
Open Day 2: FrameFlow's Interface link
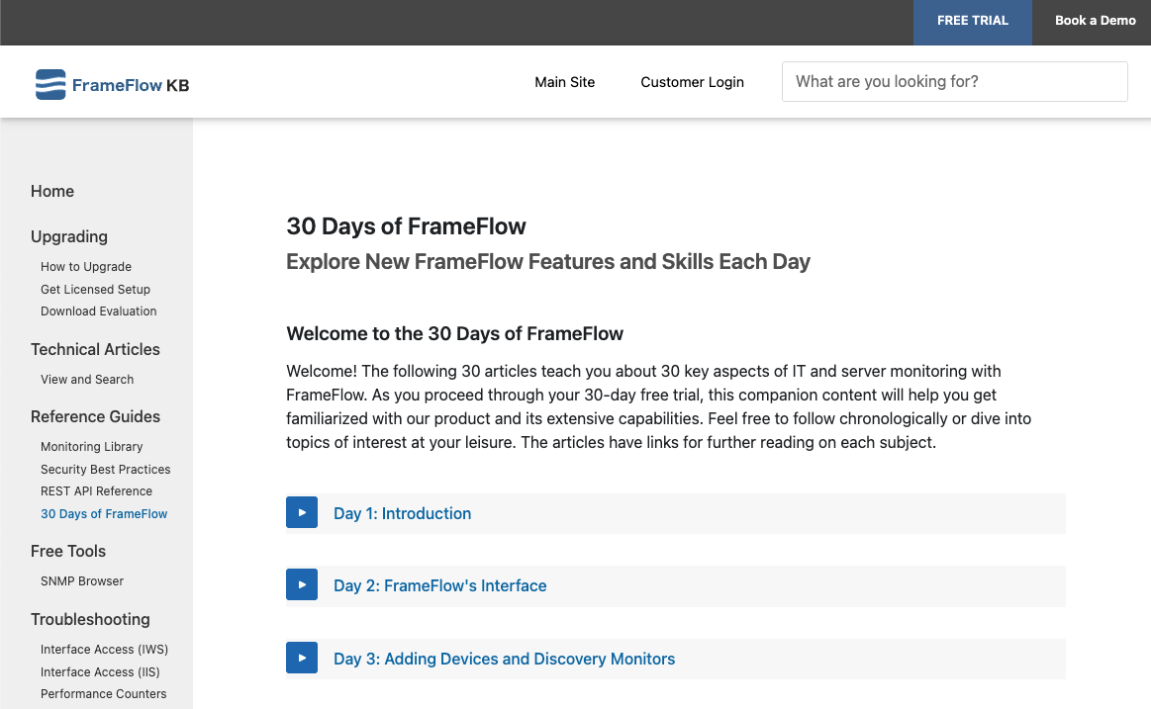click(439, 585)
